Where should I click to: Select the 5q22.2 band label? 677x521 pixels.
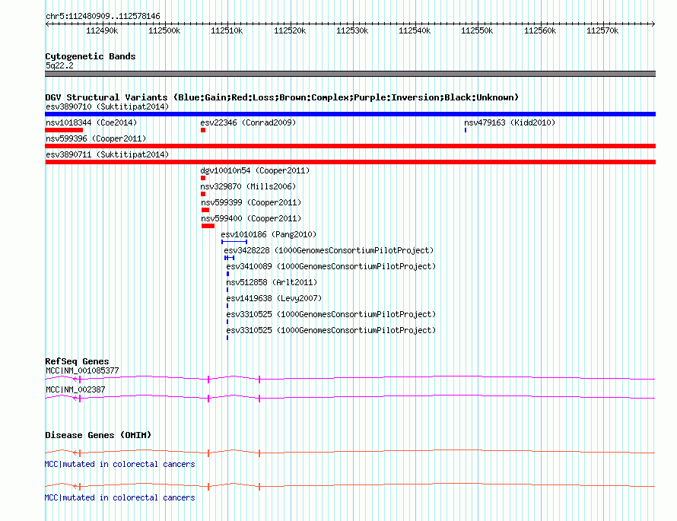(x=59, y=65)
